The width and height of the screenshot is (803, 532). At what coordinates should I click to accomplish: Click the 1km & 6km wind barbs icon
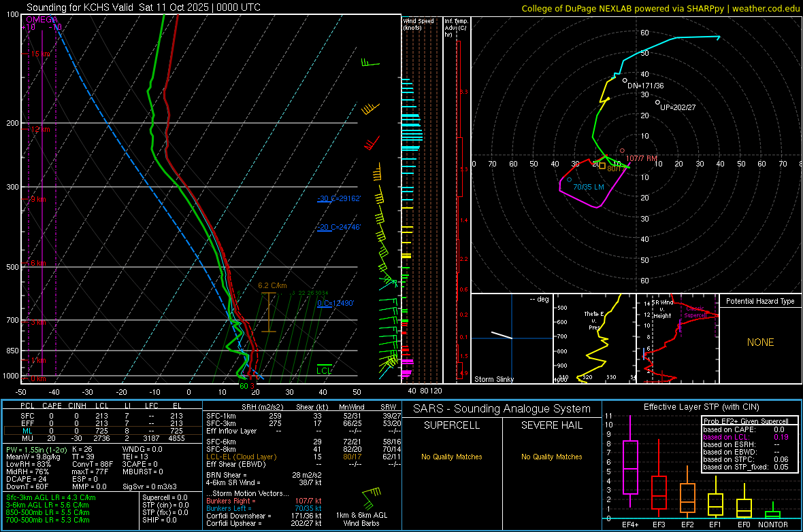coord(372,498)
